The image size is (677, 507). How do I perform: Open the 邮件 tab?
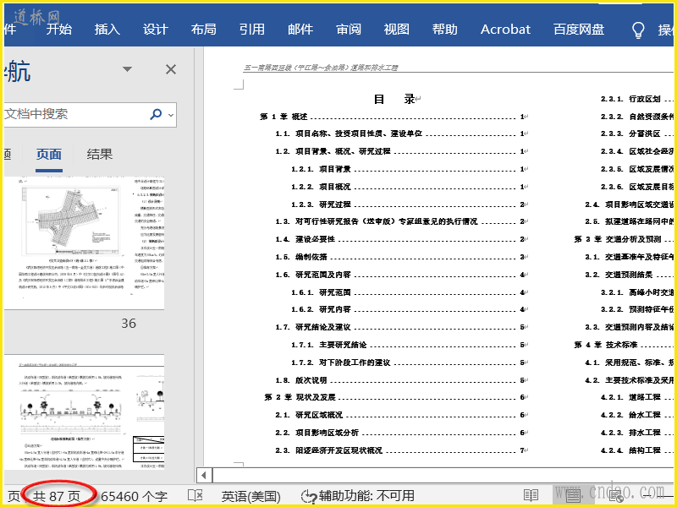300,30
